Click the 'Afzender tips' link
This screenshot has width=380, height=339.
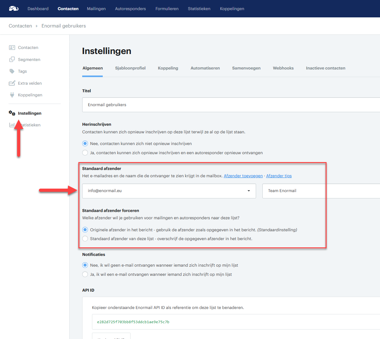(x=279, y=176)
